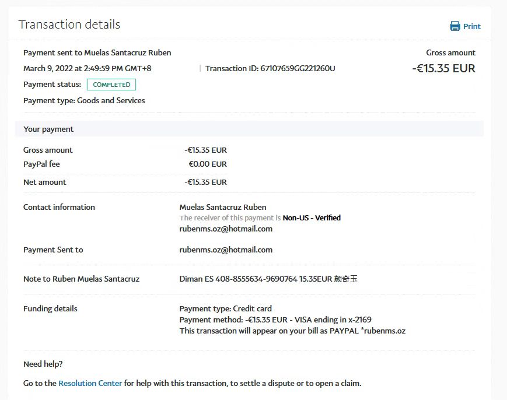The width and height of the screenshot is (507, 400).
Task: Click the Net amount value
Action: 205,182
